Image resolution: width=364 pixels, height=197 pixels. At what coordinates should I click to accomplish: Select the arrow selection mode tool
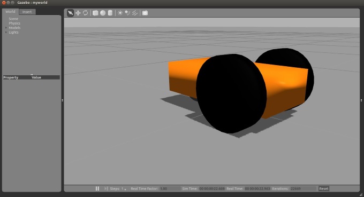[70, 13]
